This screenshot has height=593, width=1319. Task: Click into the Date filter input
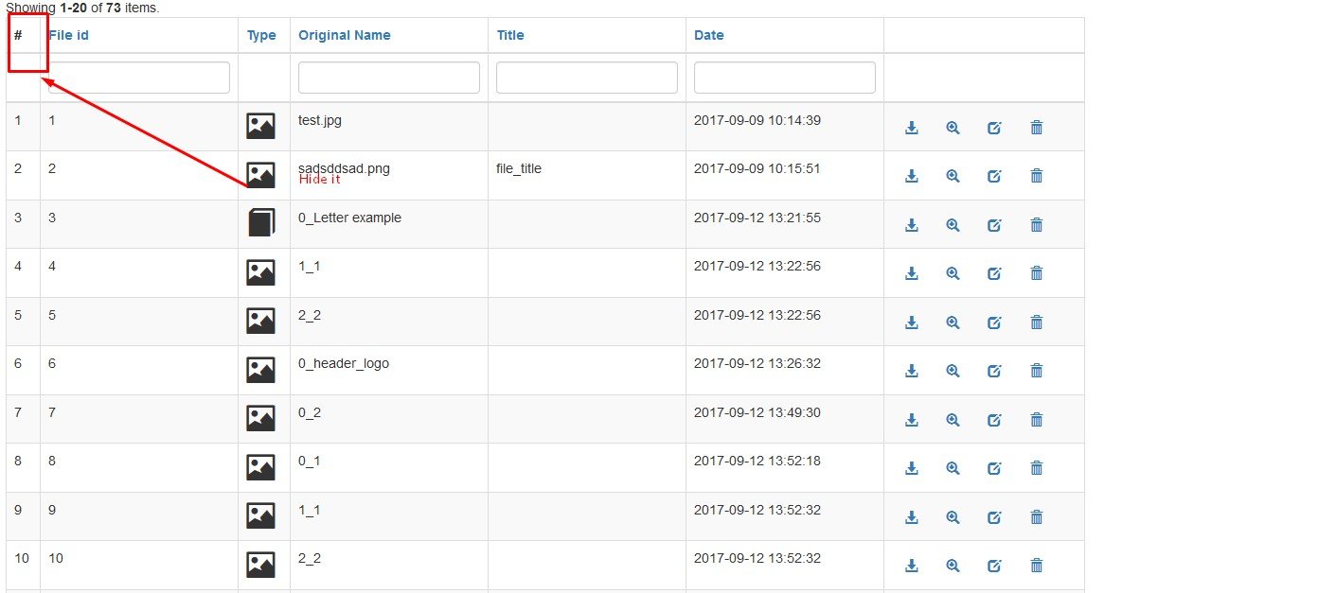[x=784, y=78]
